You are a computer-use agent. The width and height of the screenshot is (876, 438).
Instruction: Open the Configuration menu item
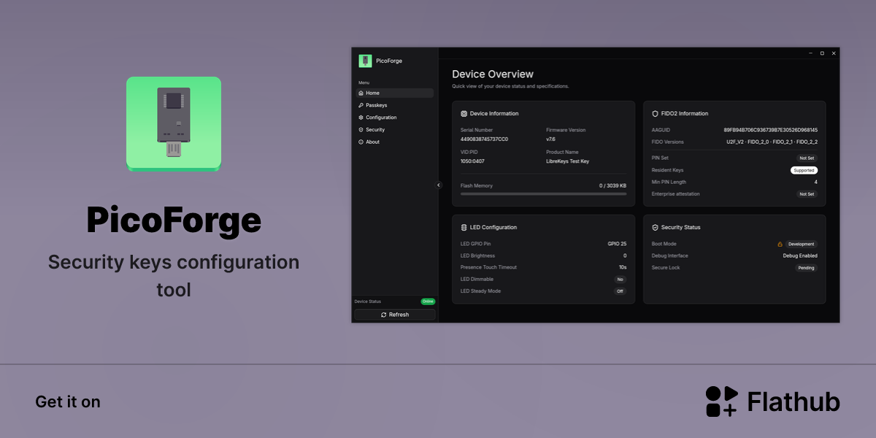[395, 118]
